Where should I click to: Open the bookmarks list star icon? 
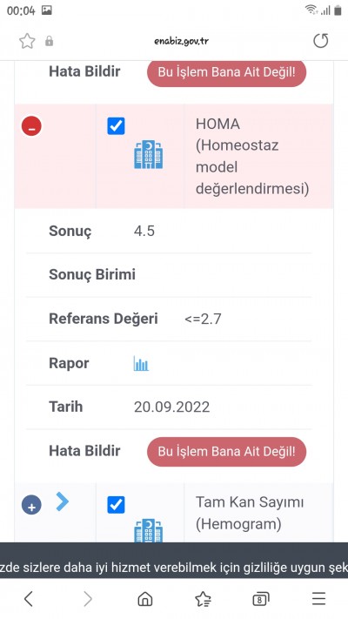click(203, 599)
